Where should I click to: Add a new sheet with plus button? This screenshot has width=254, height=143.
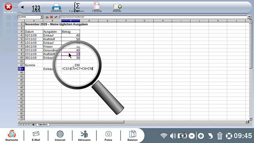(x=33, y=125)
